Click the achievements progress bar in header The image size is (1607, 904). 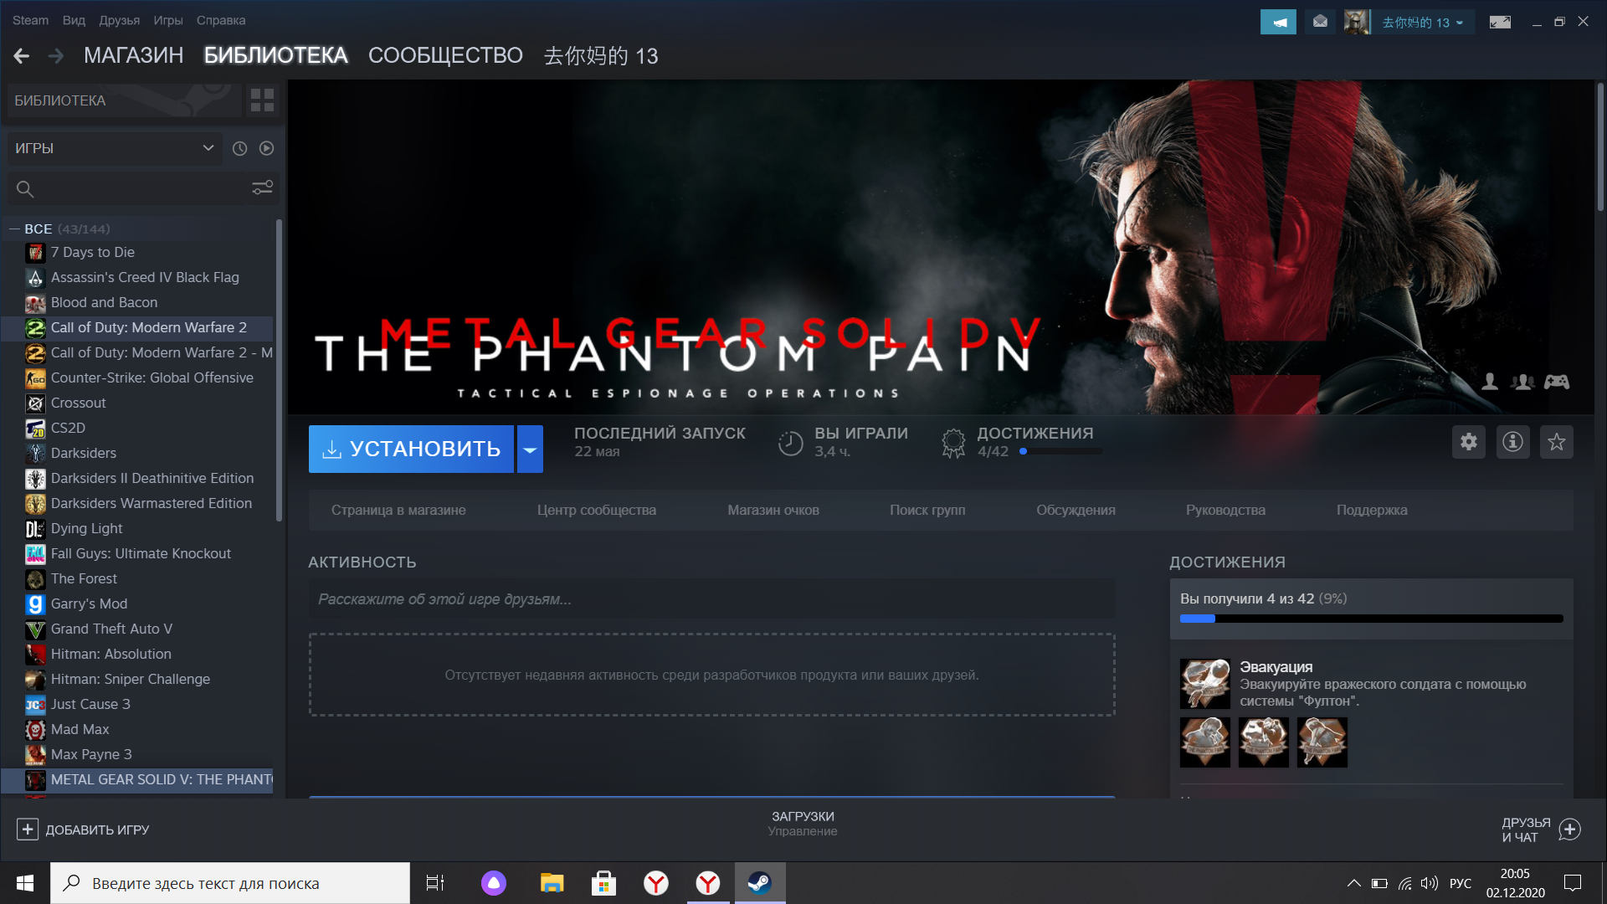click(1060, 451)
